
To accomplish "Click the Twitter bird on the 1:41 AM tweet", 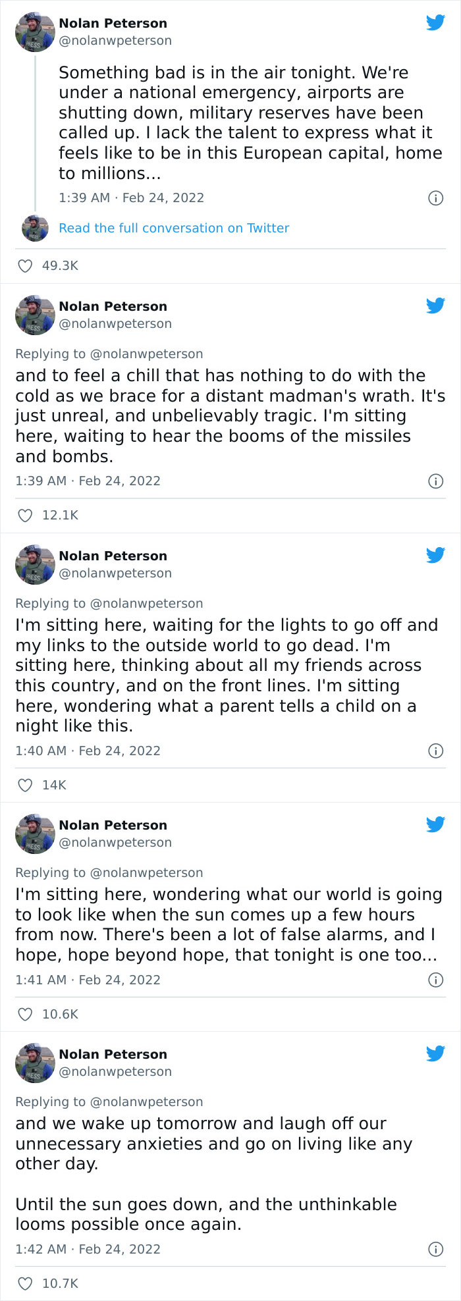I will coord(436,824).
